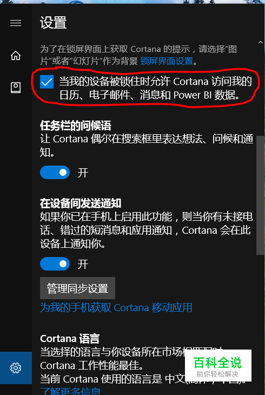Click the 开 label beside taskbar greeting toggle
Screen dimensions: 265x395
[83, 173]
